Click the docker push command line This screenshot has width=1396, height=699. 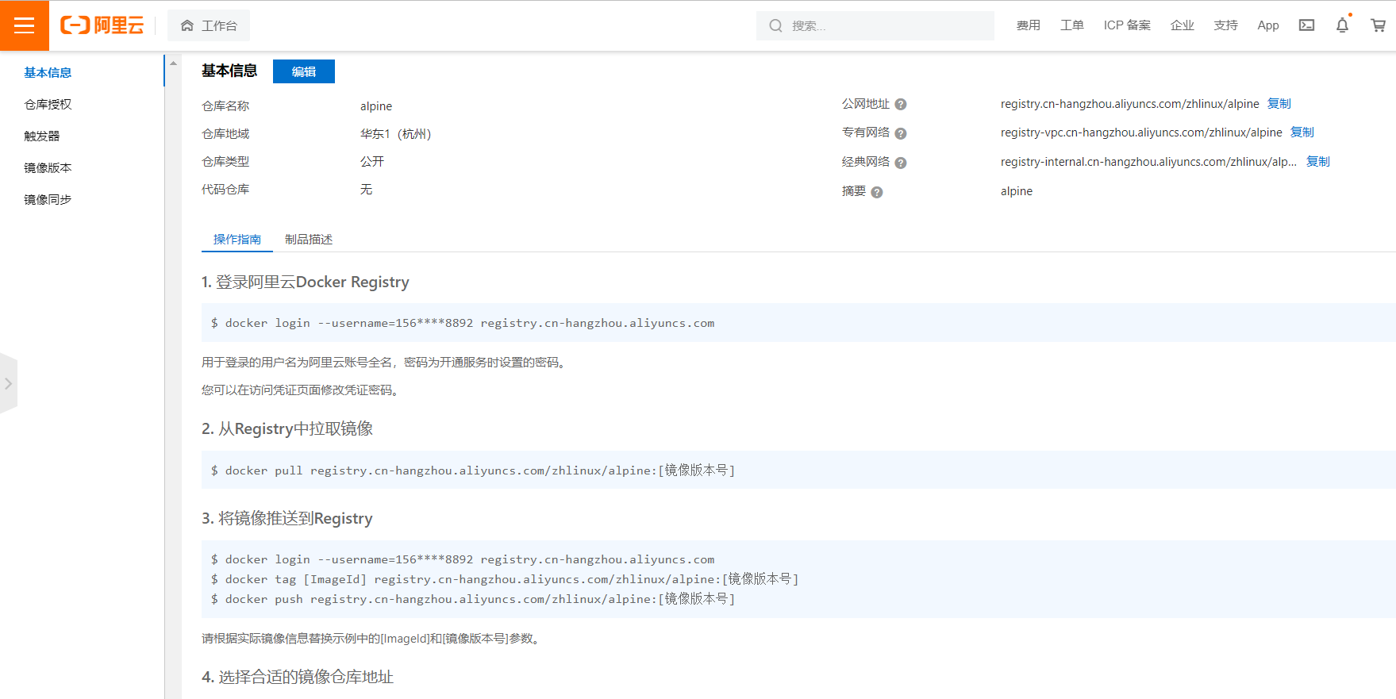tap(473, 599)
